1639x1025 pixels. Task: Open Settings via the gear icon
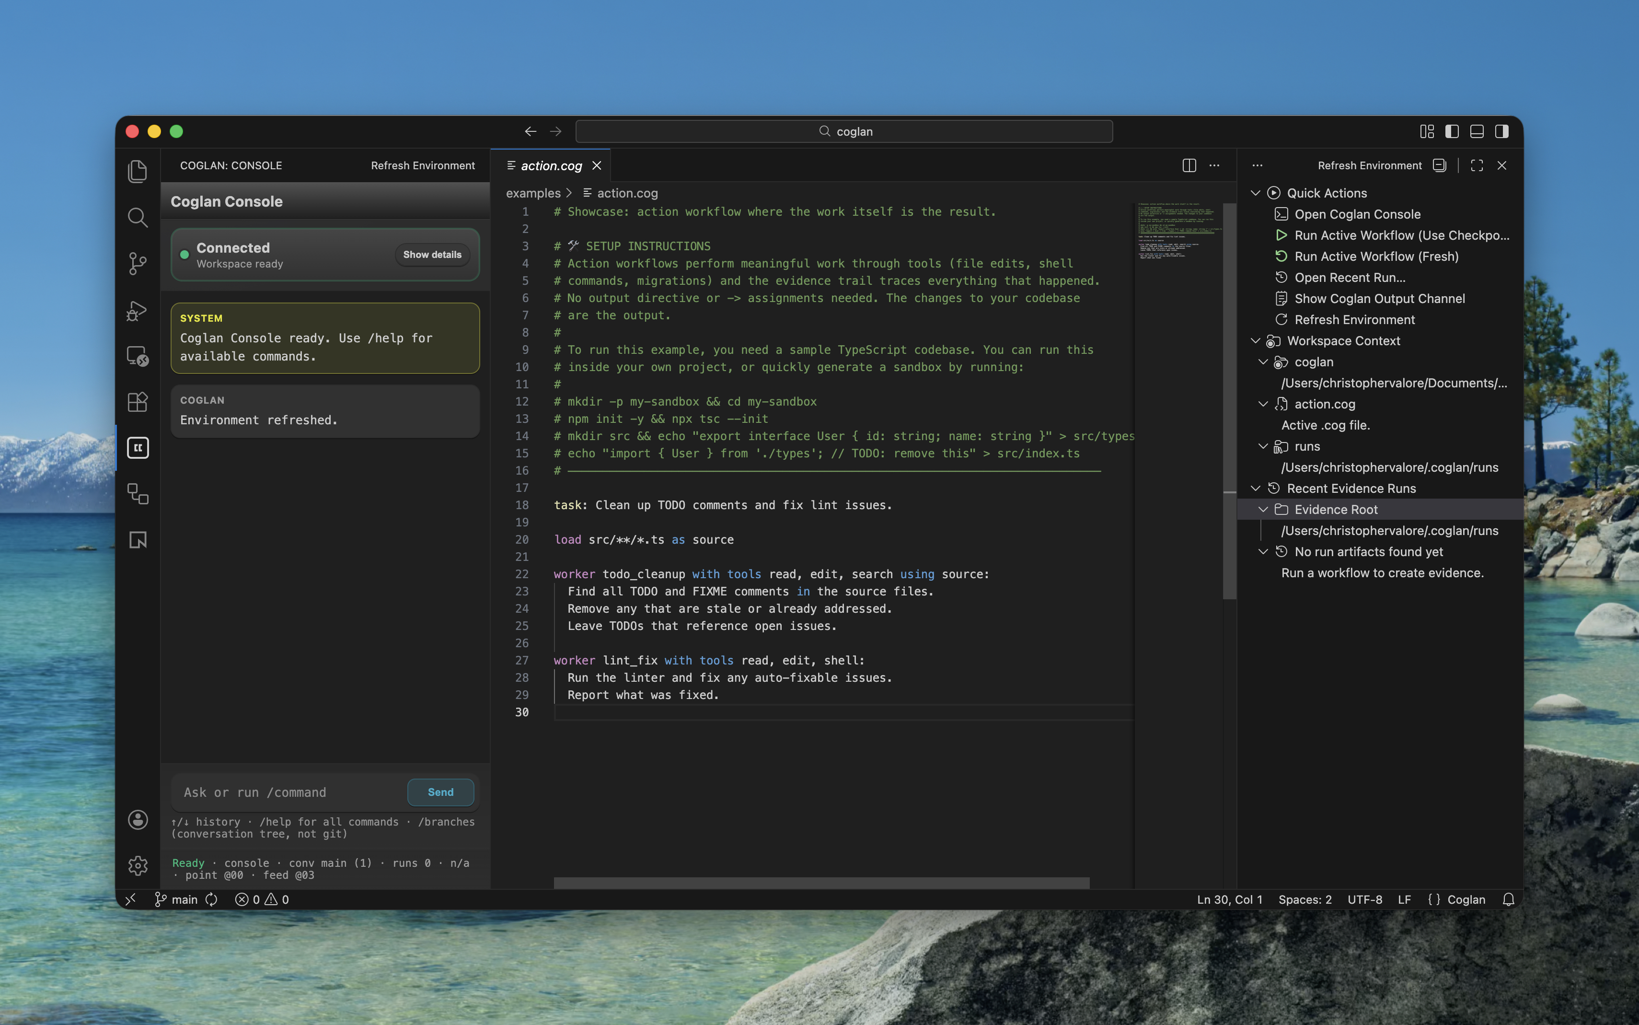click(x=138, y=865)
